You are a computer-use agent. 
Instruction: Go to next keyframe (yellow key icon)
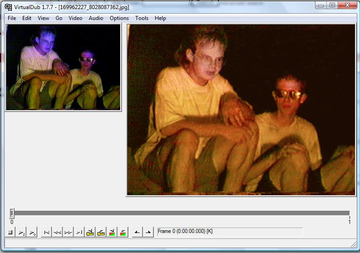click(101, 233)
